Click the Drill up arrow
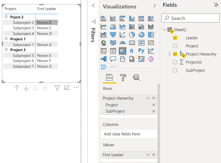Image resolution: width=221 pixels, height=163 pixels. [x=17, y=88]
